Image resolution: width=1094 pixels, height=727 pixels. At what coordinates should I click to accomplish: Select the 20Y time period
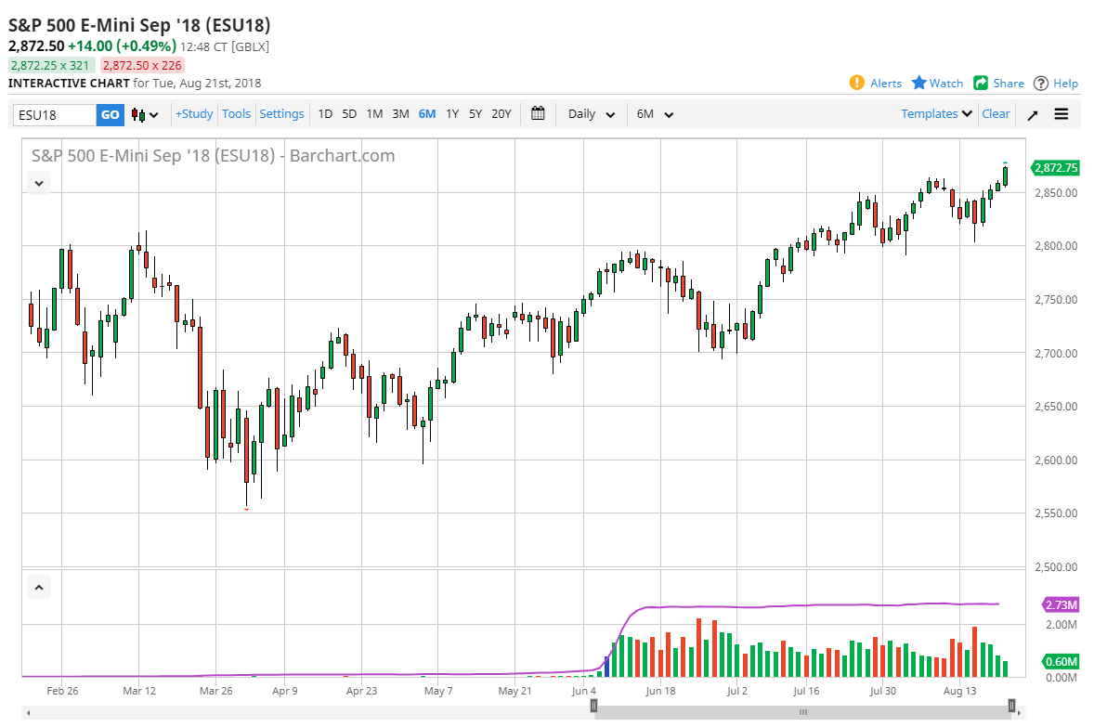point(501,114)
